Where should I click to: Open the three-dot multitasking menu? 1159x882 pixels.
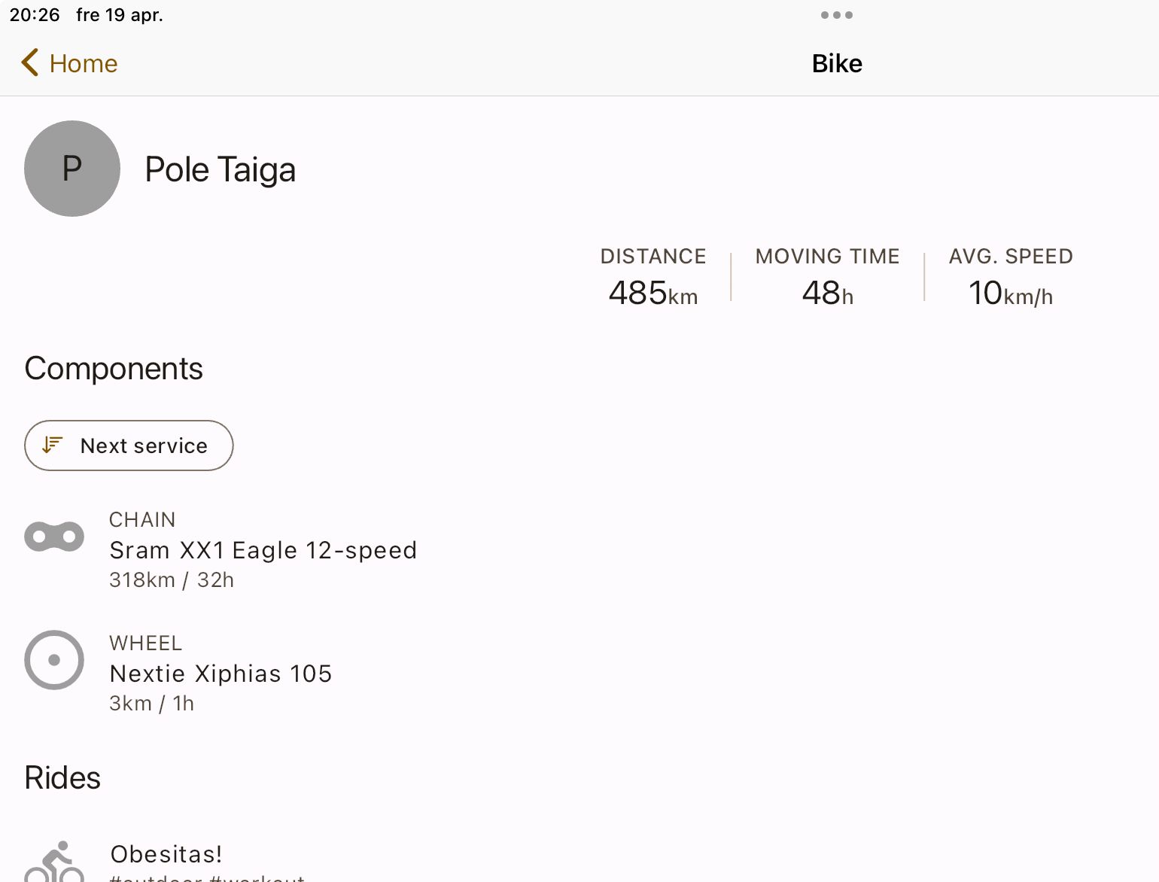(x=836, y=15)
